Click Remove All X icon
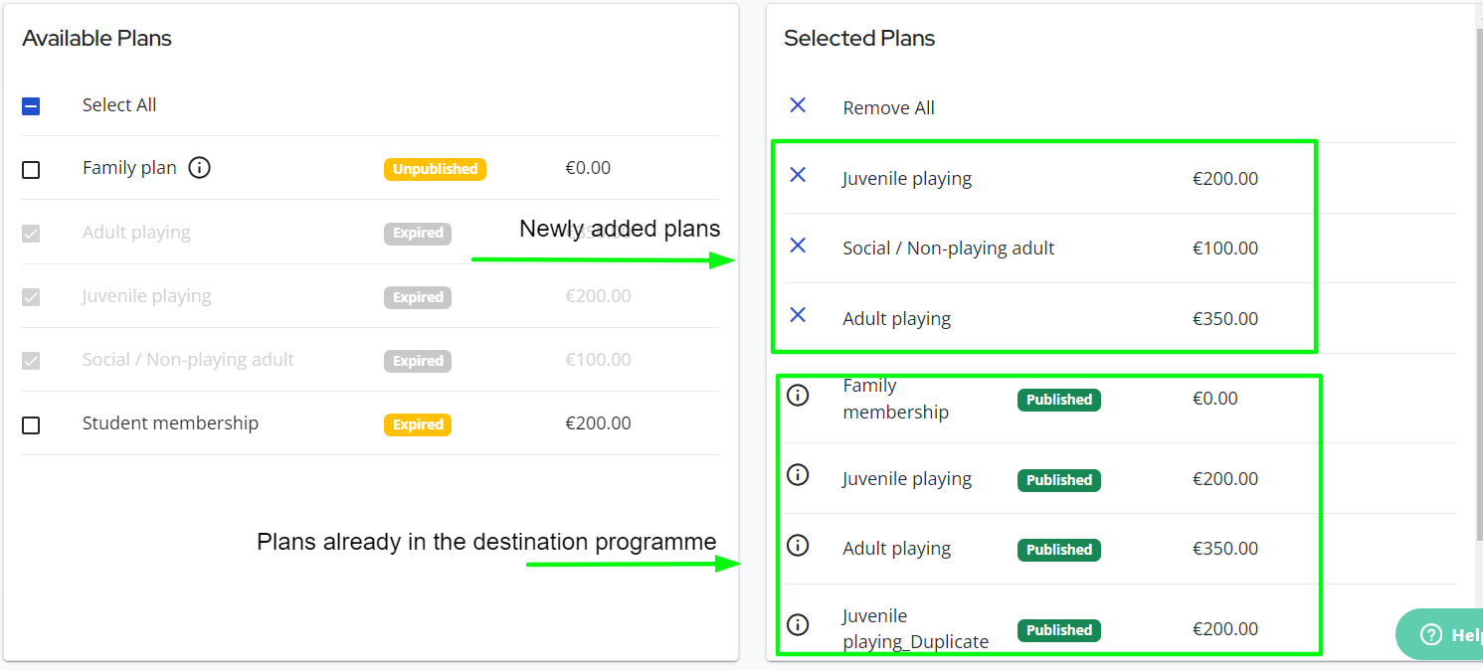 coord(798,104)
